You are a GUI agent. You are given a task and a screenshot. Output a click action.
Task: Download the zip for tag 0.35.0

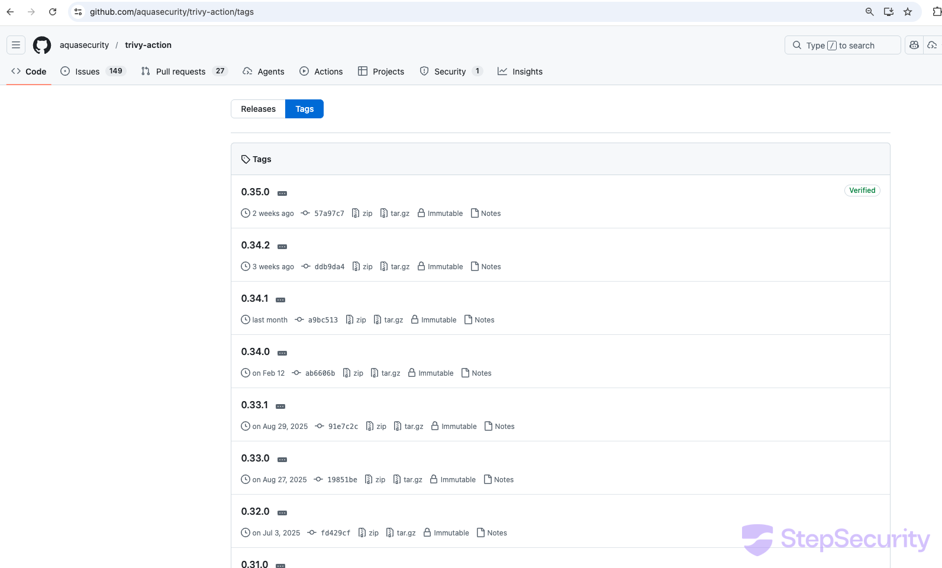[362, 214]
